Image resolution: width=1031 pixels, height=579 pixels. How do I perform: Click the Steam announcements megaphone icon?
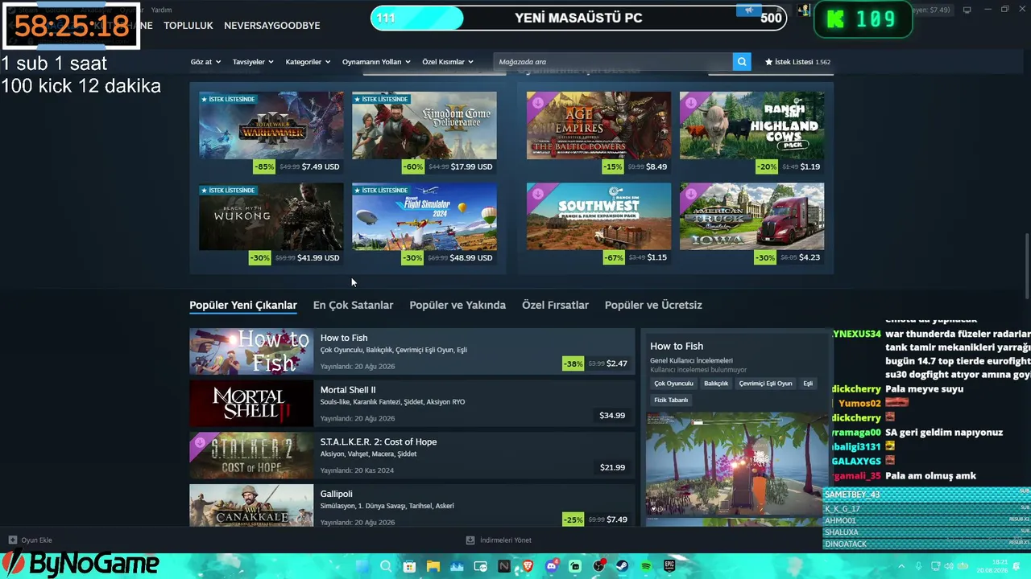point(749,10)
